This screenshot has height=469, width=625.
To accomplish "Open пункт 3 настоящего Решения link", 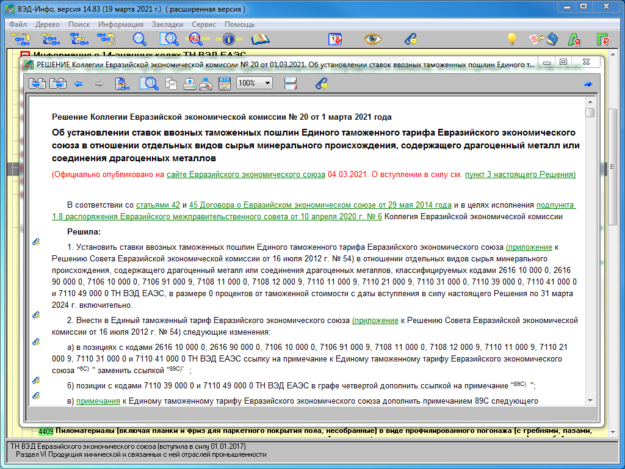I will (x=520, y=174).
